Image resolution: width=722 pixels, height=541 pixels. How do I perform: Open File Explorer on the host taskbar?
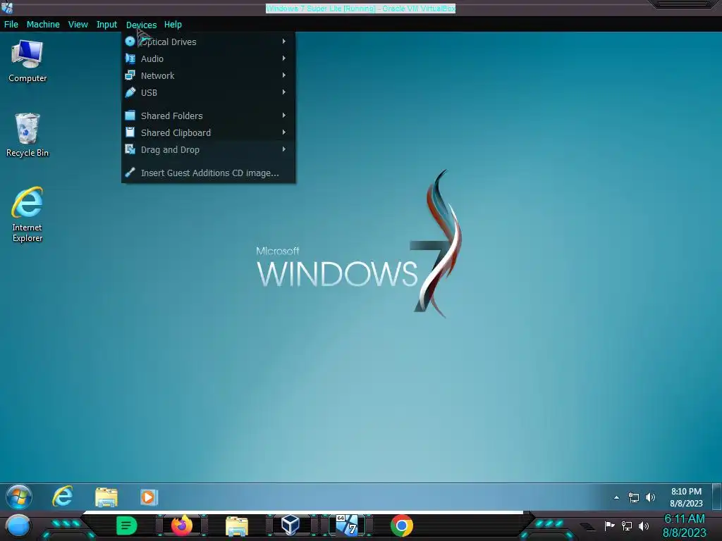coord(237,526)
